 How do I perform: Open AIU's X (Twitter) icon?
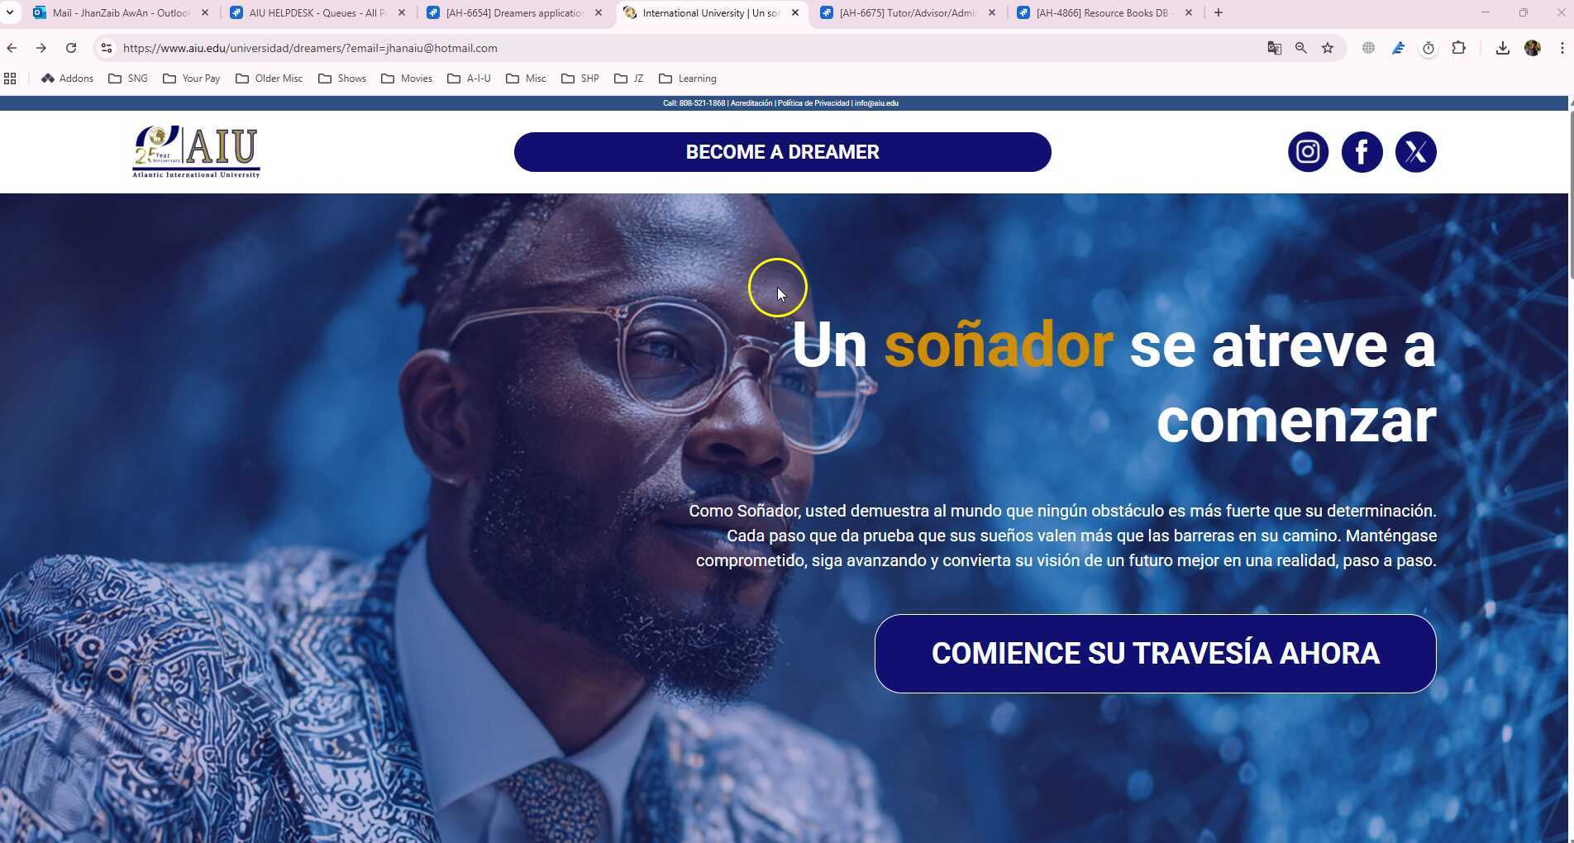pos(1415,152)
